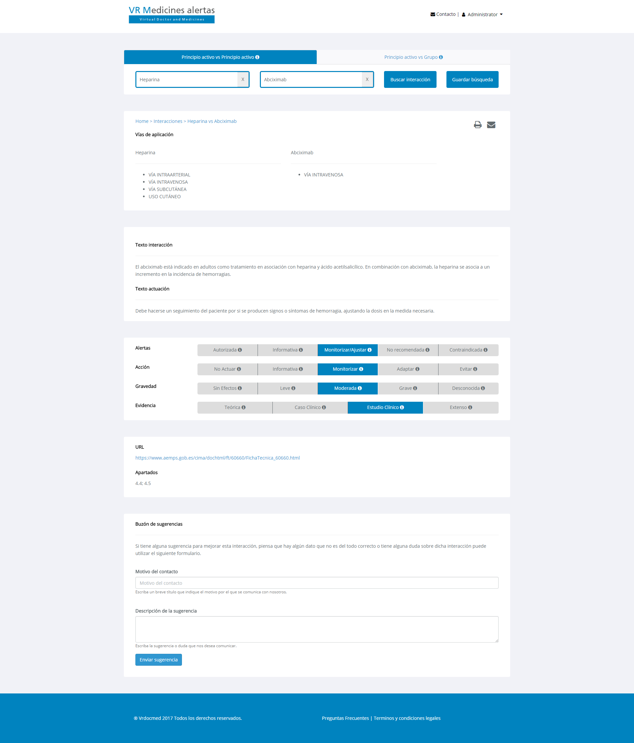This screenshot has height=743, width=634.
Task: Open the Administrator dropdown menu
Action: coord(482,15)
